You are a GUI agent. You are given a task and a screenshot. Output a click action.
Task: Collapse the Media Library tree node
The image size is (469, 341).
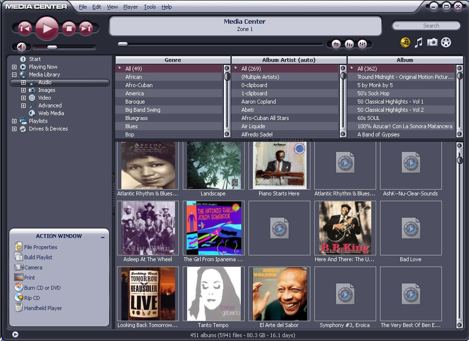click(x=14, y=75)
